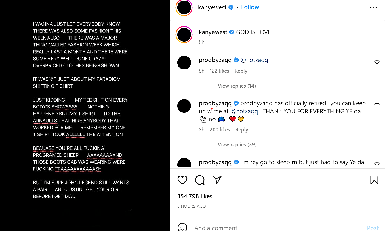
Task: Share the post via the paper plane icon
Action: coord(217,180)
